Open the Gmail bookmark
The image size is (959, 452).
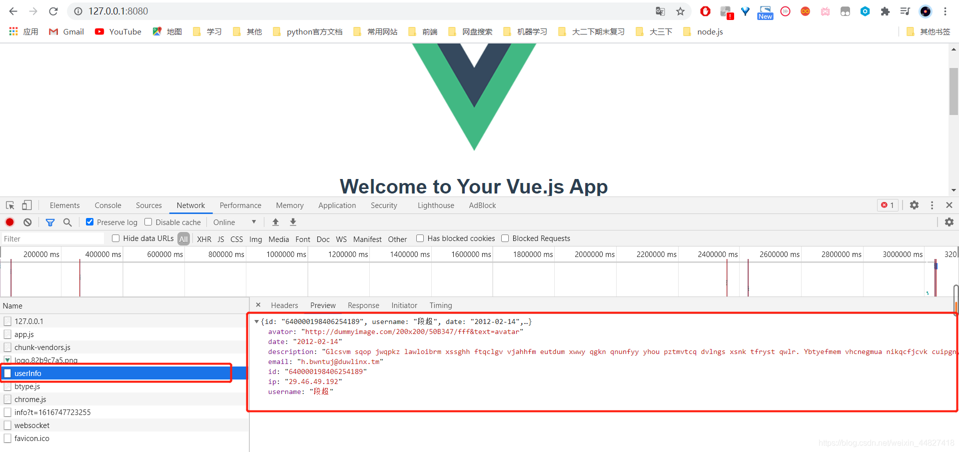(66, 31)
